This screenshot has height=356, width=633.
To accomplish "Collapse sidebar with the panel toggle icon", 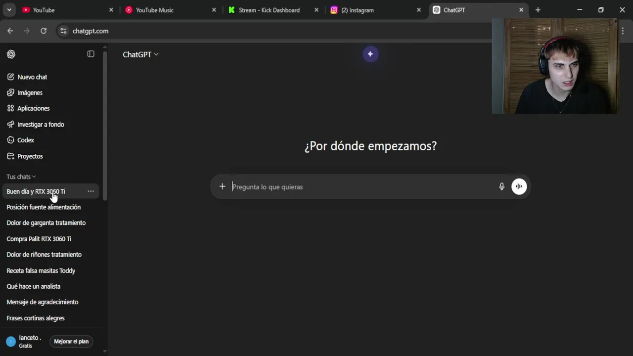I will (90, 54).
